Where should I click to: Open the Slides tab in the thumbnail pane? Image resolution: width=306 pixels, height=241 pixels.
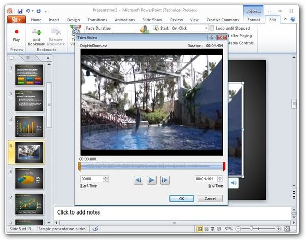(x=12, y=58)
